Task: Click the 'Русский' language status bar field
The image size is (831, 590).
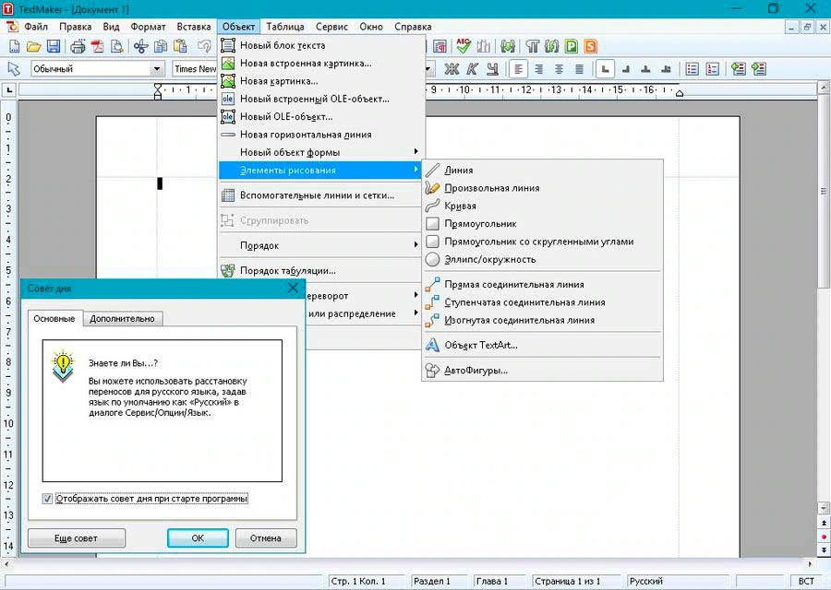Action: pos(678,581)
